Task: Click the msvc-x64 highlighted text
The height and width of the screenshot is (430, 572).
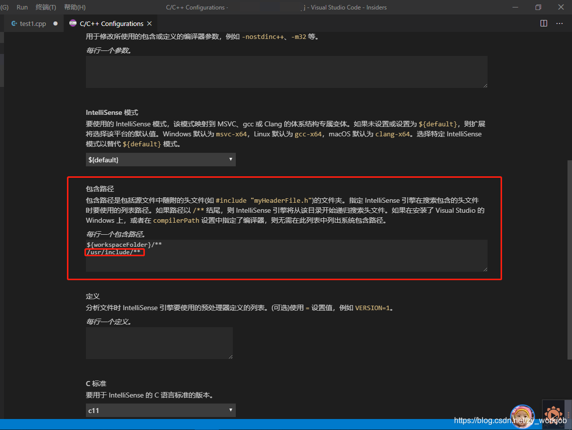Action: (x=231, y=134)
